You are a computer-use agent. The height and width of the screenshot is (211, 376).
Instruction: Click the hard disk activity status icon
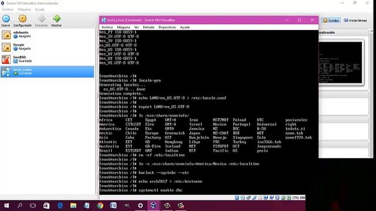tap(237, 198)
